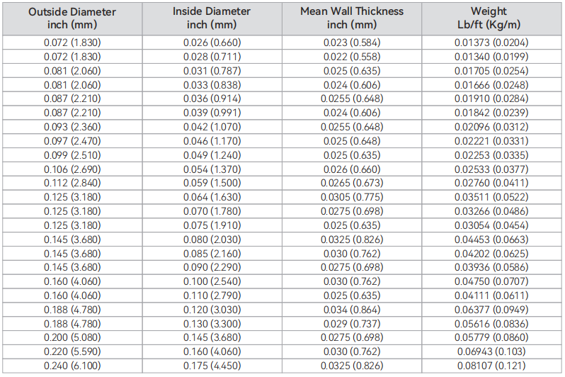Click the wall thickness cell 0.034 (0.864)

(x=352, y=310)
